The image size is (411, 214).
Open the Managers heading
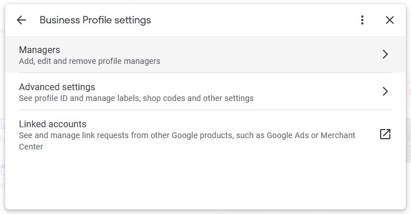coord(39,50)
